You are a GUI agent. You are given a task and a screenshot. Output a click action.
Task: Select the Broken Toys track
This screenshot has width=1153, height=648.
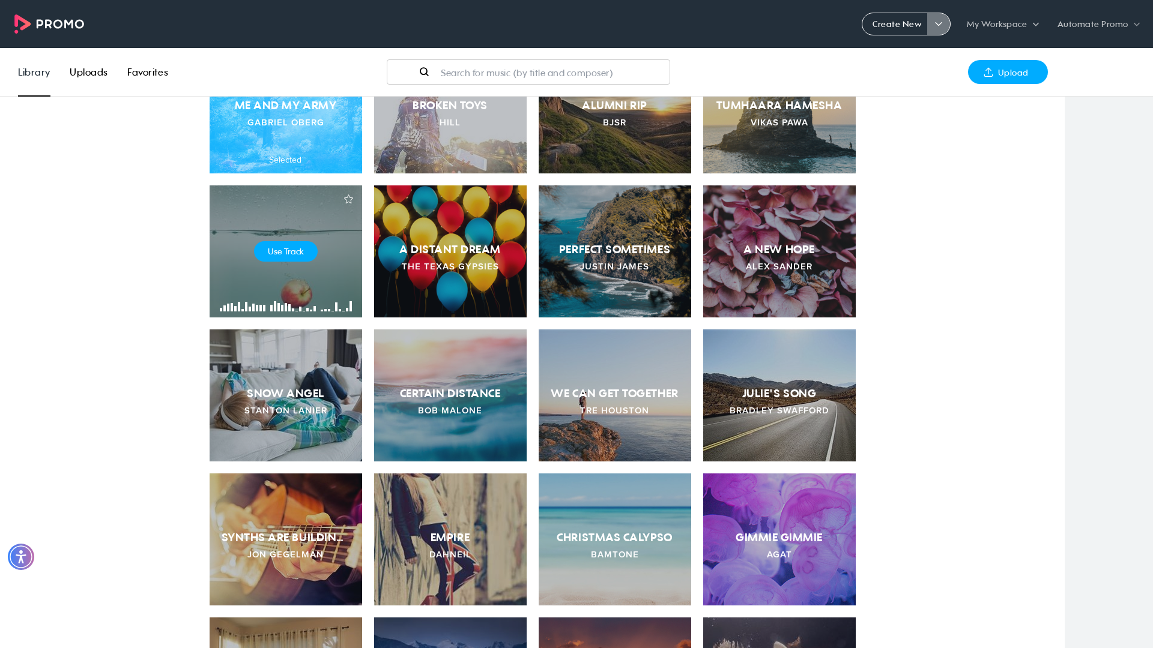450,134
